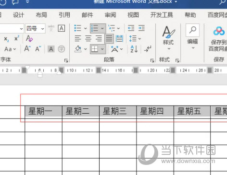The width and height of the screenshot is (227, 175).
Task: Click the 星期三 table cell
Action: click(118, 112)
